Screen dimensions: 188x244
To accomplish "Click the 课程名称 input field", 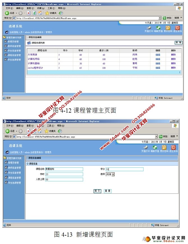I will [64, 169].
